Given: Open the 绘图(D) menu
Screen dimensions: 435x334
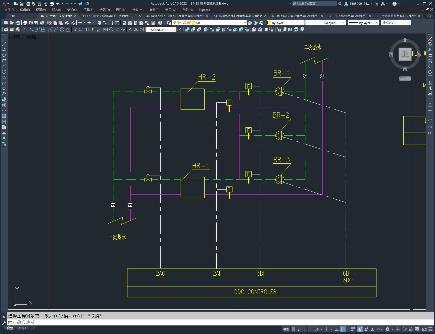Looking at the screenshot, I should (x=105, y=10).
